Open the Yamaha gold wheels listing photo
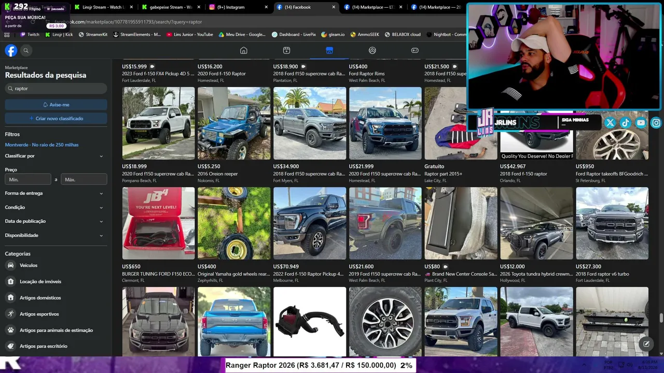 click(x=234, y=223)
